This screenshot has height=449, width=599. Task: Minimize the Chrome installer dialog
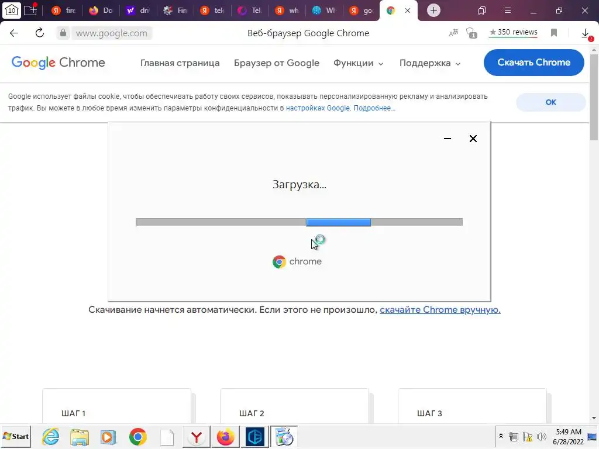point(447,139)
